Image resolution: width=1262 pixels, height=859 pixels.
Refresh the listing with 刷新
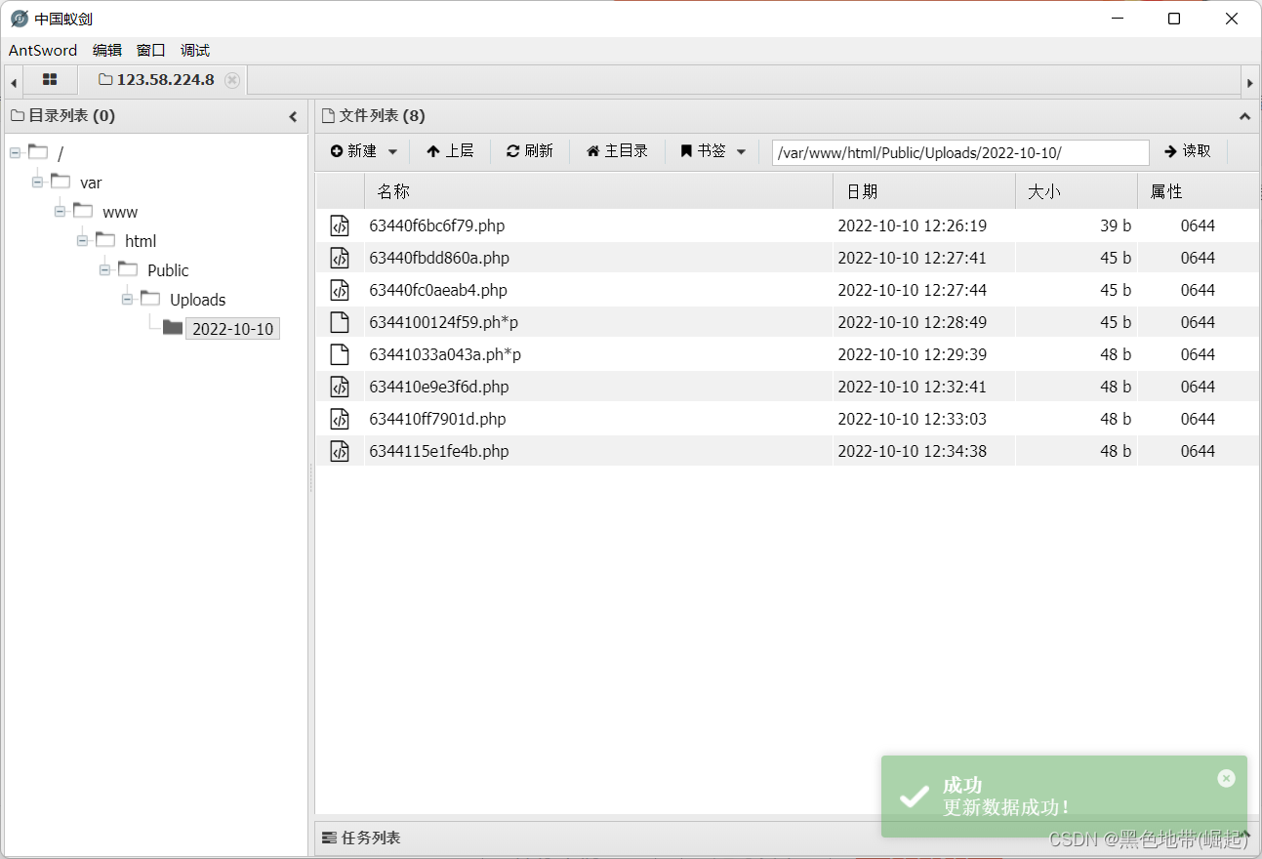coord(530,151)
